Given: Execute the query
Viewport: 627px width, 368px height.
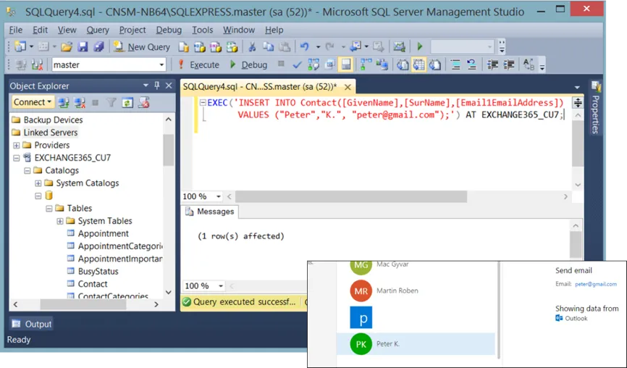Looking at the screenshot, I should [198, 64].
